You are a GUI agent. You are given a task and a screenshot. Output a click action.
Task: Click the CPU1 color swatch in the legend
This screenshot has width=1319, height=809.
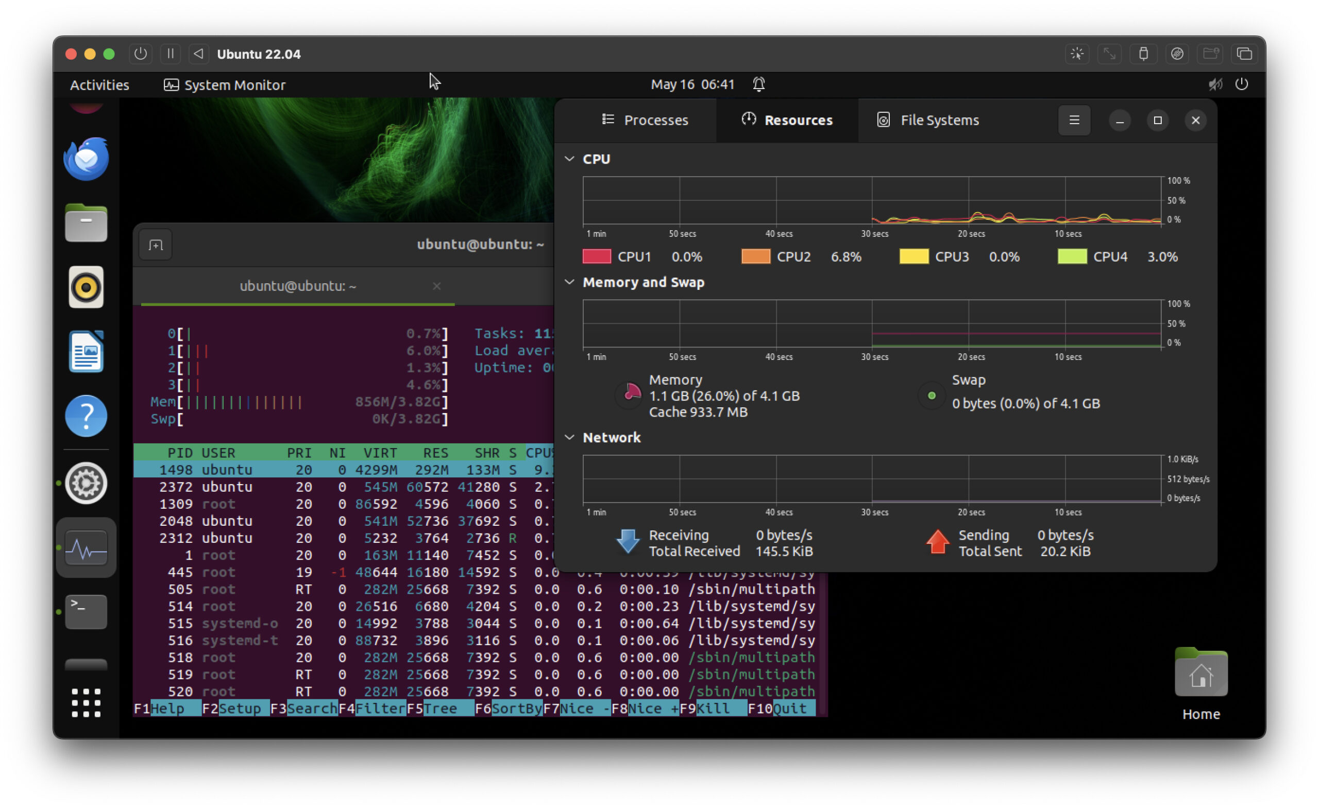pos(597,256)
